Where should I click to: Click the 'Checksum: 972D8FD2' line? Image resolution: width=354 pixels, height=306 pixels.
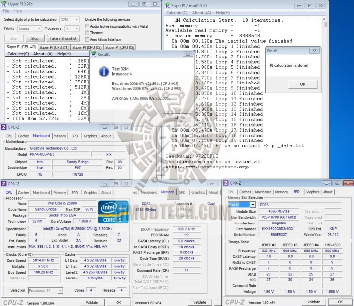pyautogui.click(x=192, y=156)
